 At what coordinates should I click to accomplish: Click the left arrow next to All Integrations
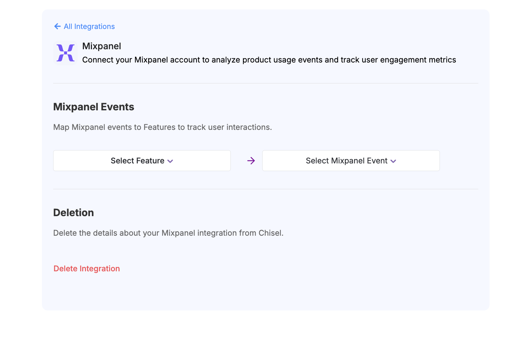click(57, 26)
